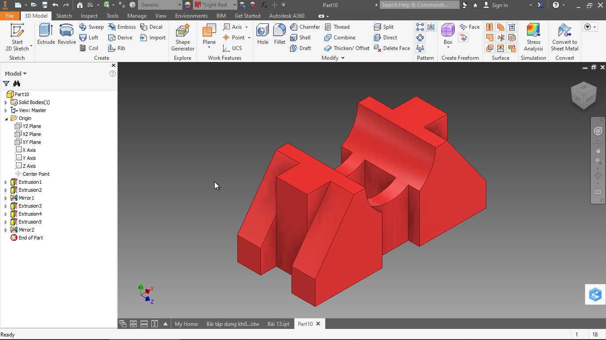The image size is (606, 340).
Task: Choose the Loft command
Action: (x=89, y=38)
